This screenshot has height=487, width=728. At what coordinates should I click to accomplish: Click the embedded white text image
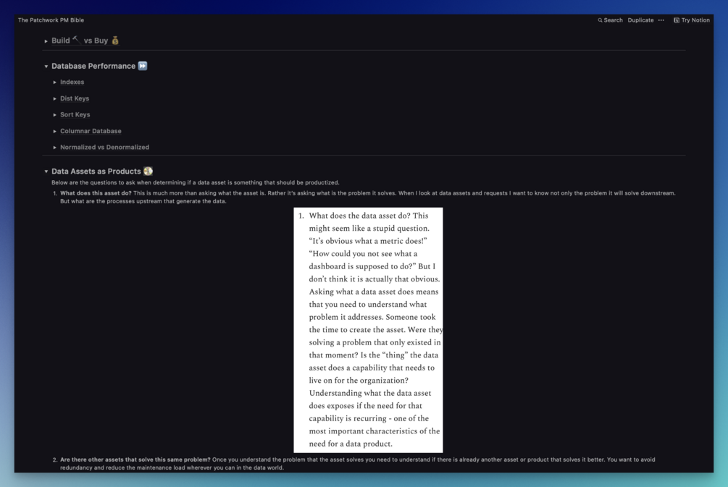368,330
